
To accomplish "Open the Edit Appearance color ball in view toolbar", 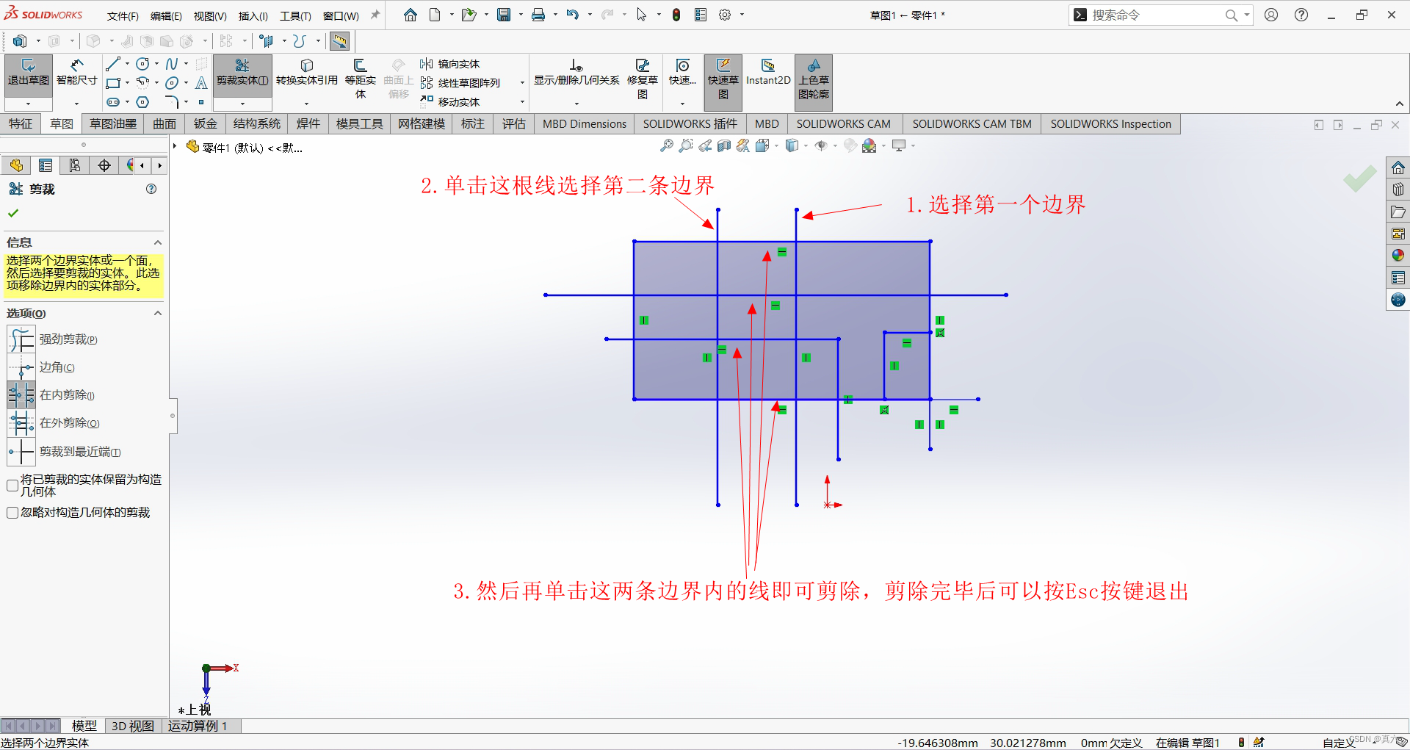I will point(869,145).
